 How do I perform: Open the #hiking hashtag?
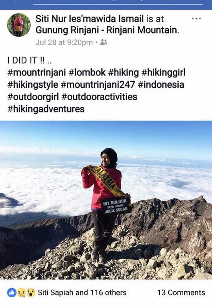(124, 72)
